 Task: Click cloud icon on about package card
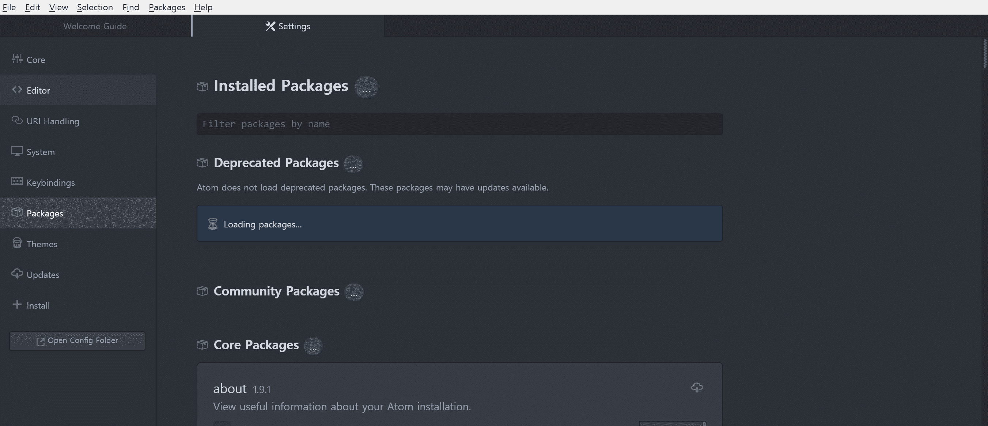coord(697,388)
